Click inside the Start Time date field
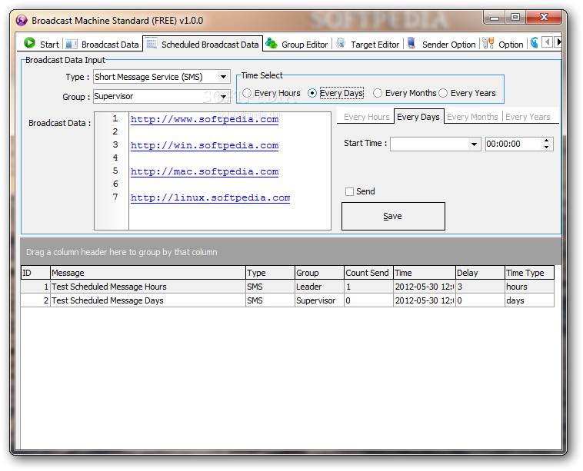 (x=429, y=144)
